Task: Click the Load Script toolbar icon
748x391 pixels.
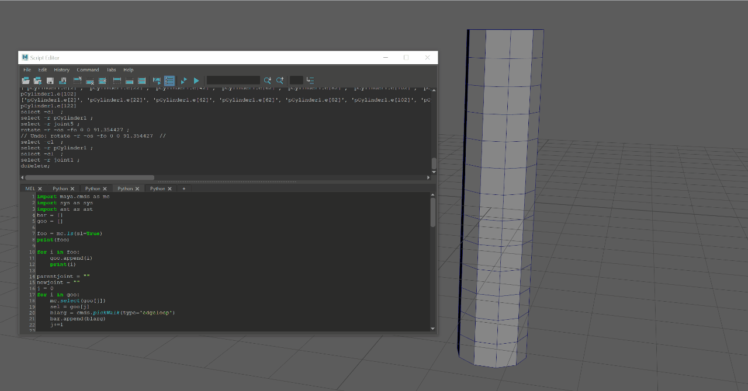Action: pos(26,81)
